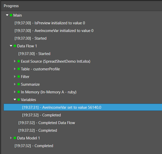Select IsPreview initialized to value 0 log
The image size is (162, 154).
point(50,23)
